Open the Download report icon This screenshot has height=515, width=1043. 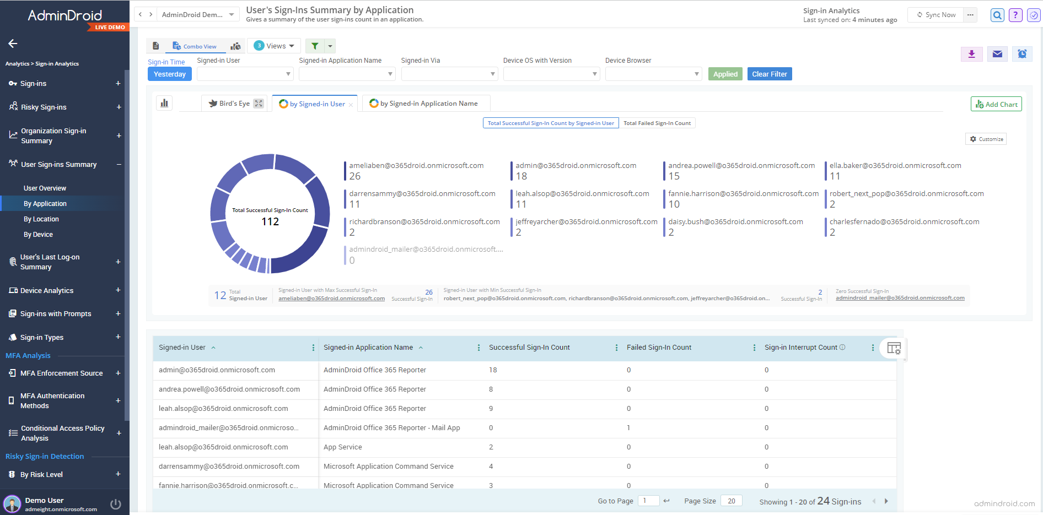(971, 54)
